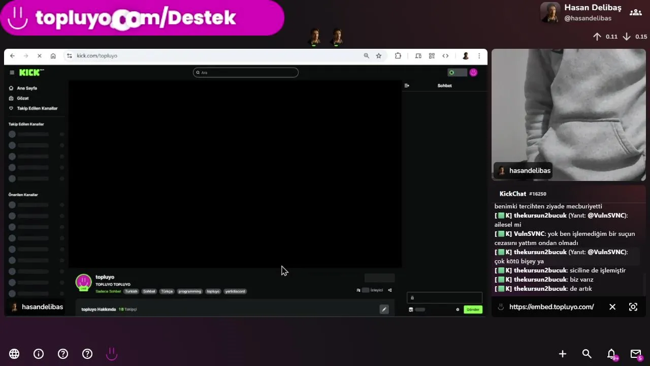Click the KickChat #16250 header
The image size is (650, 366).
523,194
